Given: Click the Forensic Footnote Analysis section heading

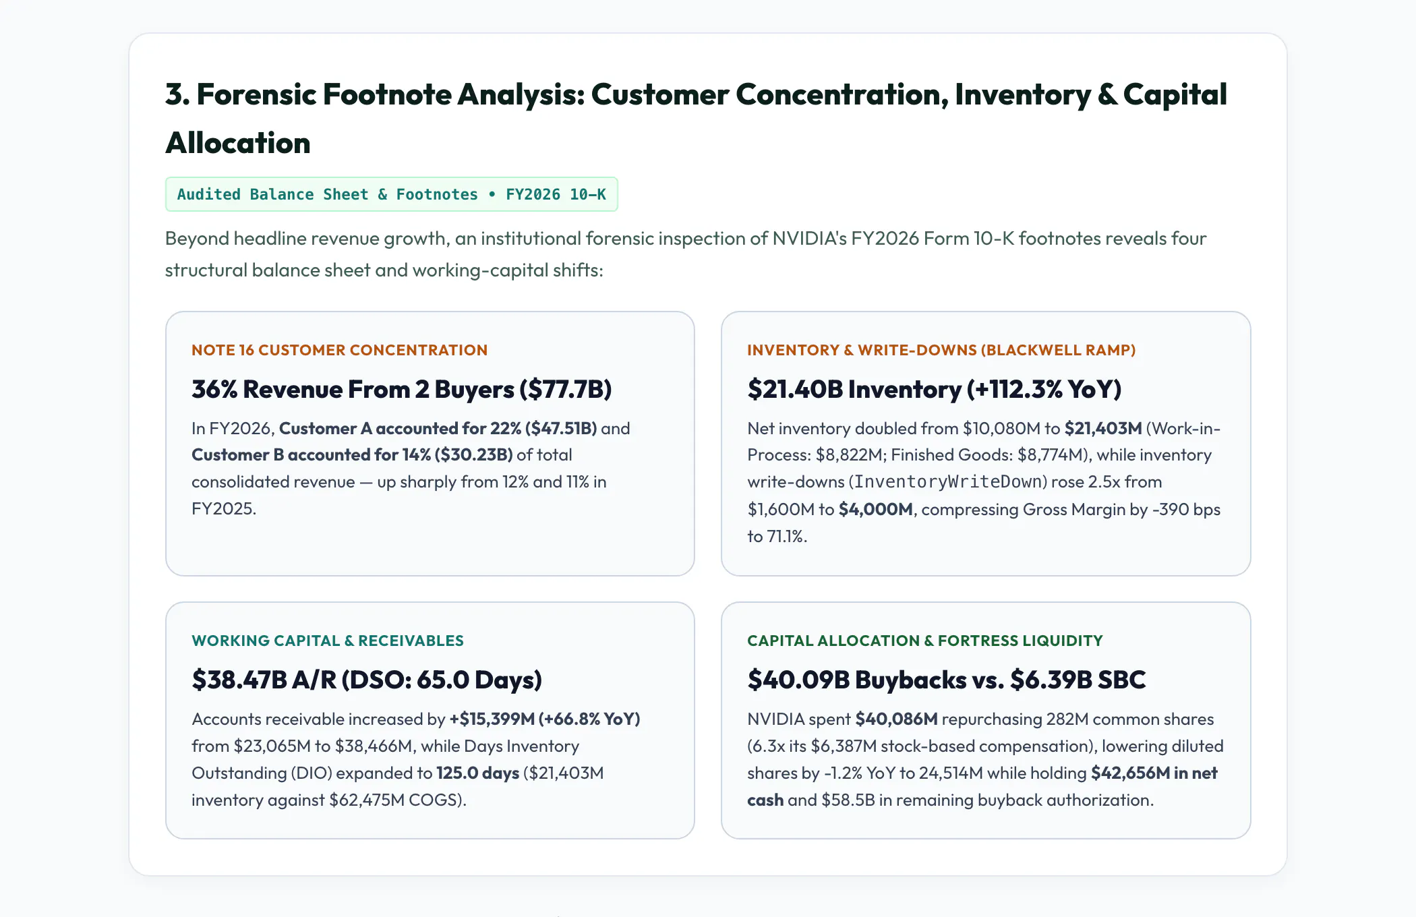Looking at the screenshot, I should 696,119.
